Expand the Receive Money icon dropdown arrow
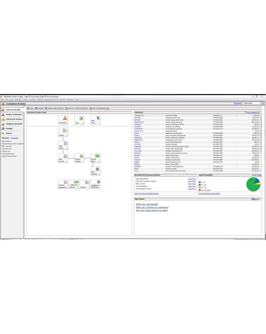The image size is (266, 334). point(99,162)
